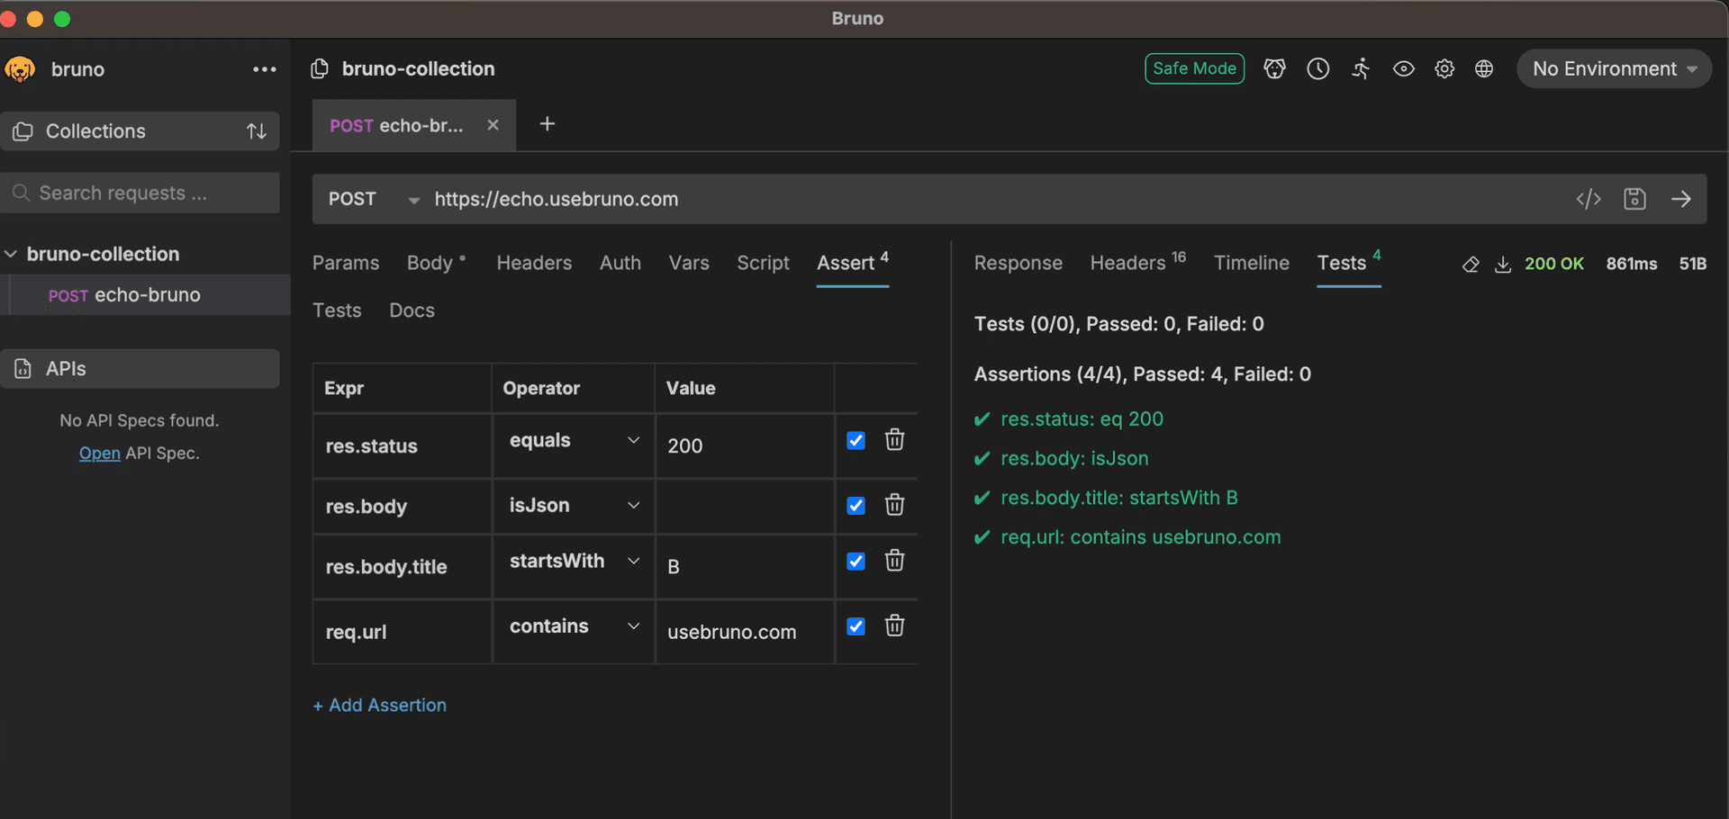
Task: Click the Open API Spec link
Action: pyautogui.click(x=99, y=454)
